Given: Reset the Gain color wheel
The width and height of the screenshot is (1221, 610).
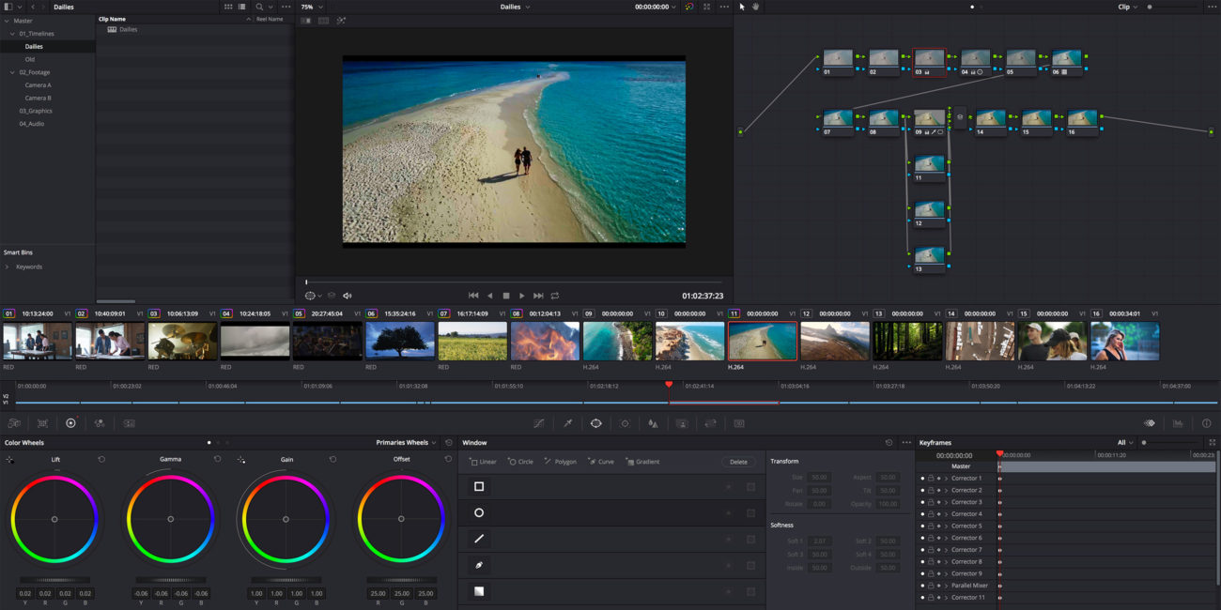Looking at the screenshot, I should coord(332,459).
